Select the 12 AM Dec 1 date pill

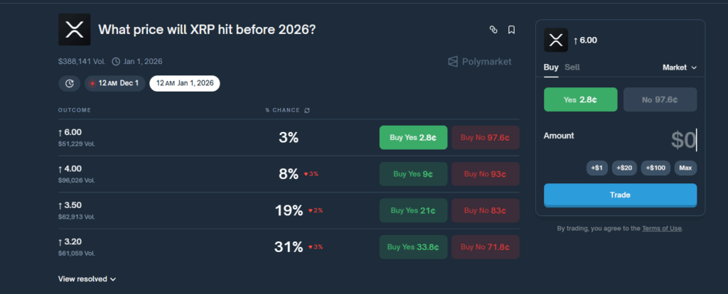[x=115, y=83]
